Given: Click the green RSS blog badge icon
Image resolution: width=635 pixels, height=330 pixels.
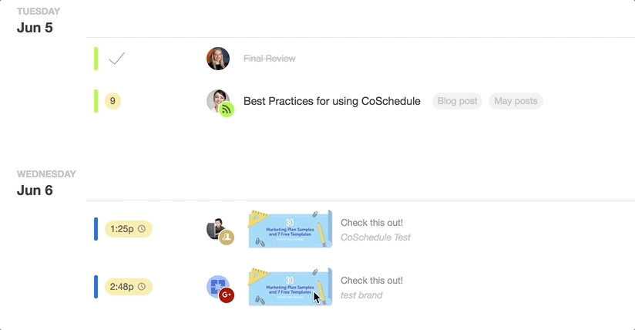Looking at the screenshot, I should (x=227, y=109).
